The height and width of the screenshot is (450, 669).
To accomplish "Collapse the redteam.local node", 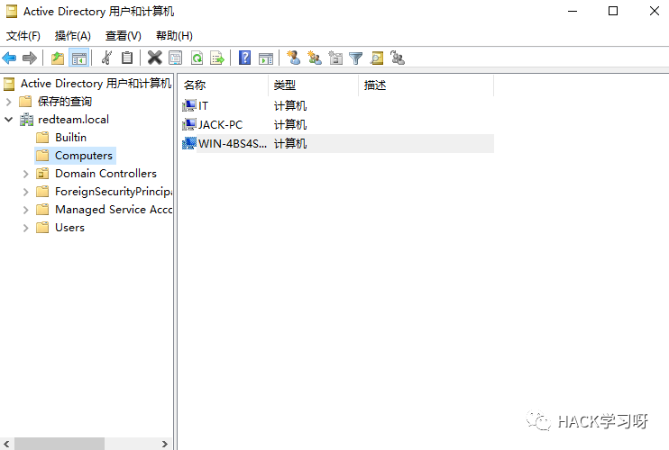I will point(8,120).
